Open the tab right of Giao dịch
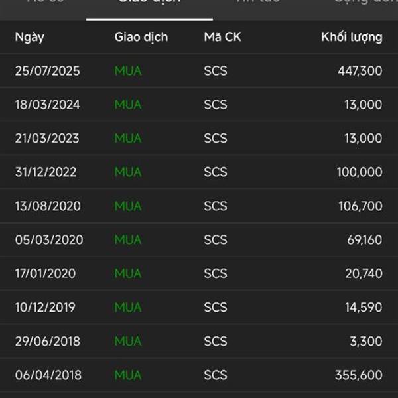Image resolution: width=398 pixels, height=398 pixels. click(257, 1)
